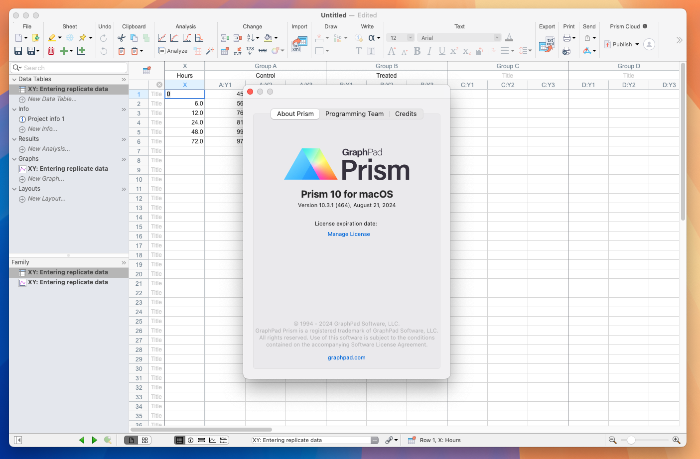This screenshot has width=700, height=459.
Task: Show the data table section button
Action: [179, 440]
